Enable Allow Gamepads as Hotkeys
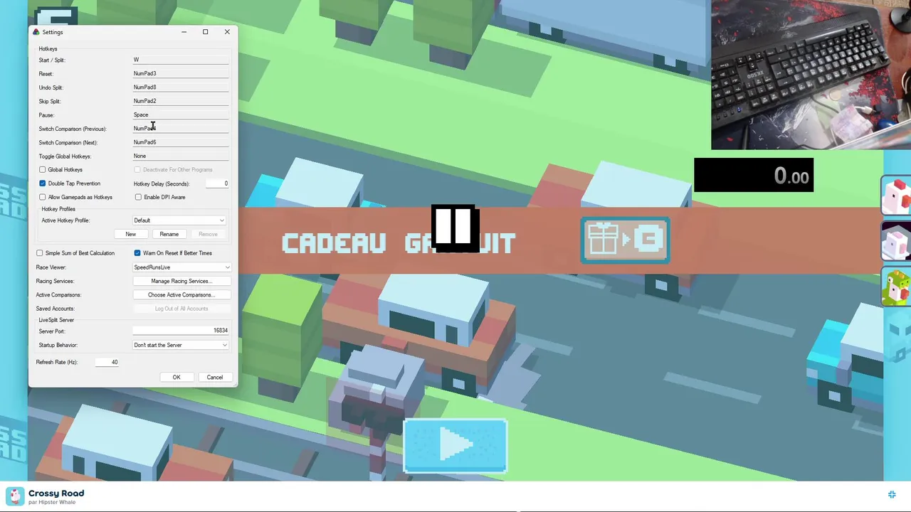Image resolution: width=911 pixels, height=512 pixels. pyautogui.click(x=42, y=197)
